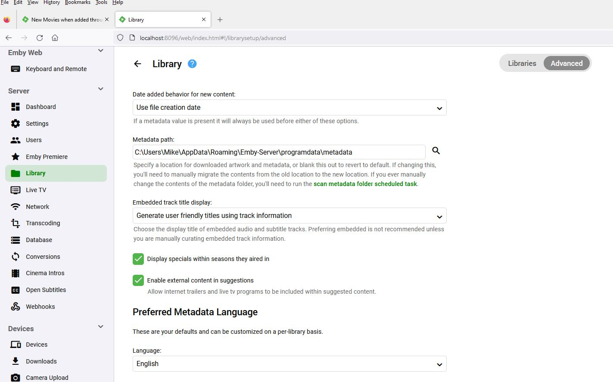613x382 pixels.
Task: Select the Emby Premiere star icon
Action: click(x=16, y=156)
